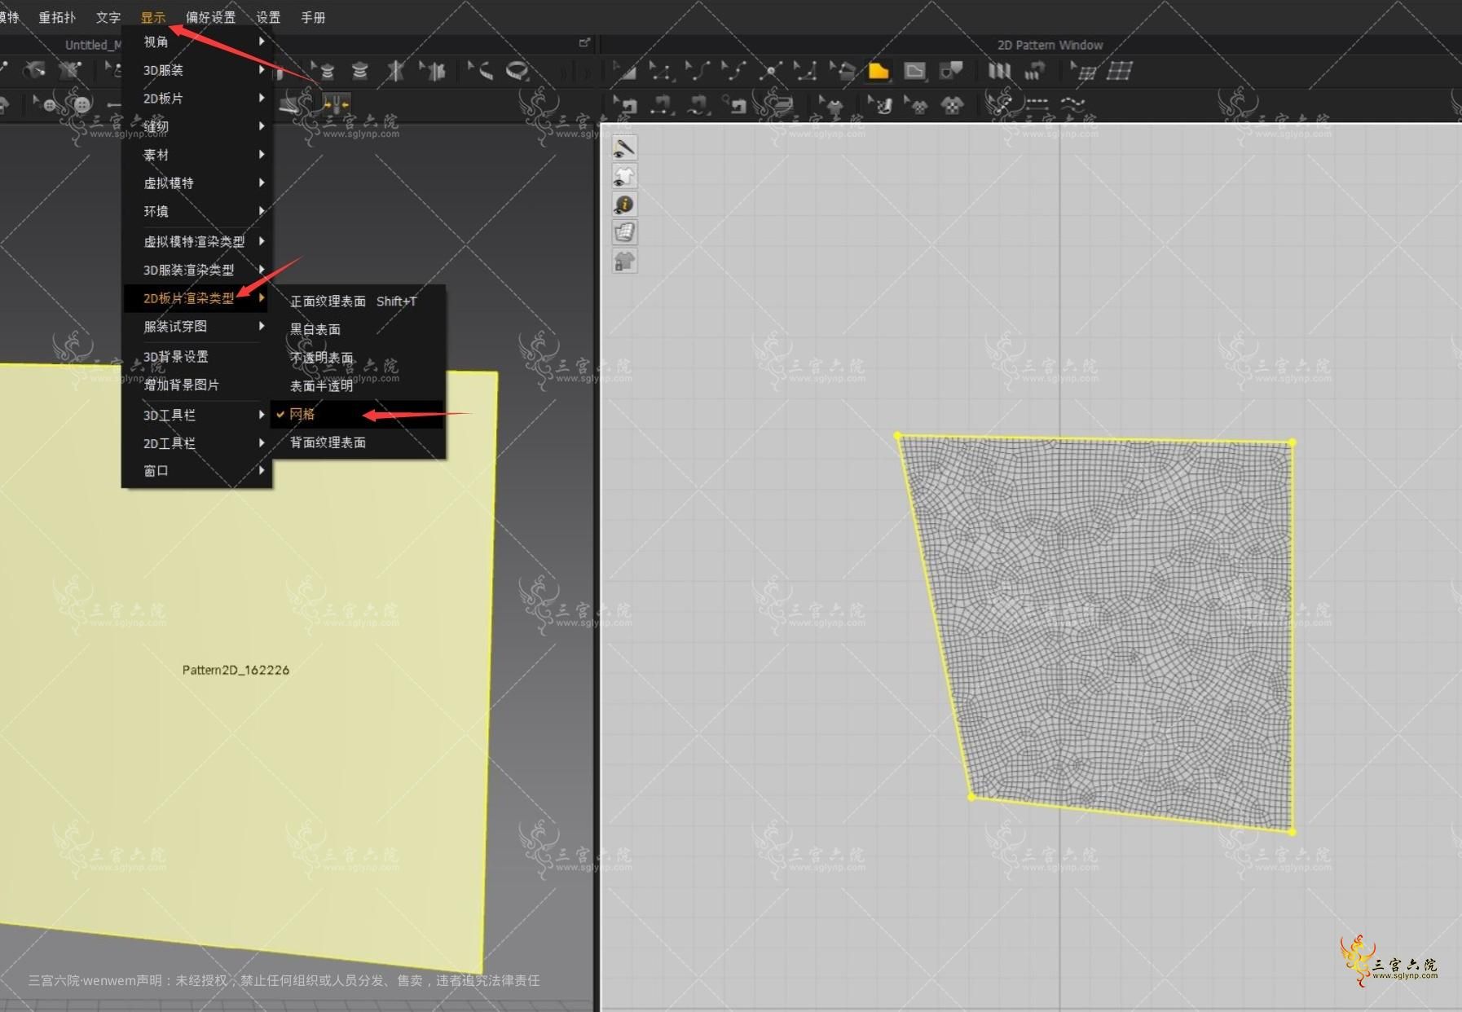Open the 重拓扑 menu
The height and width of the screenshot is (1012, 1462).
[x=57, y=17]
